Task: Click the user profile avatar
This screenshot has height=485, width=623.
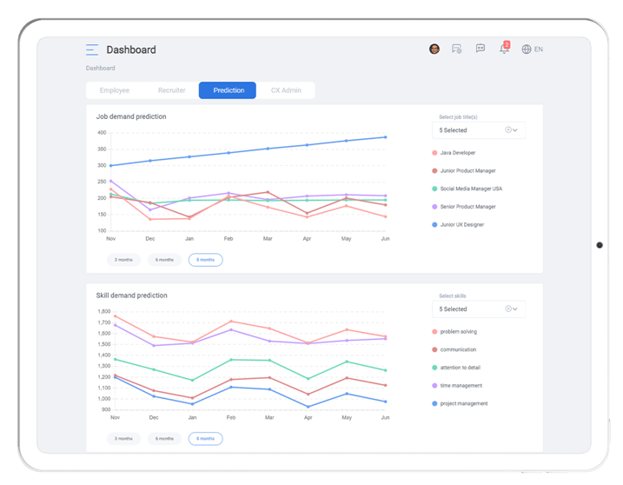Action: (434, 50)
